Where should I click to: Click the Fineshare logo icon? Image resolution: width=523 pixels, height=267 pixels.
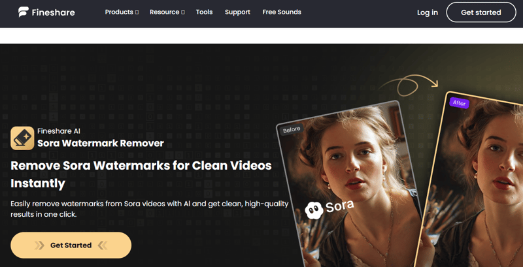click(24, 12)
